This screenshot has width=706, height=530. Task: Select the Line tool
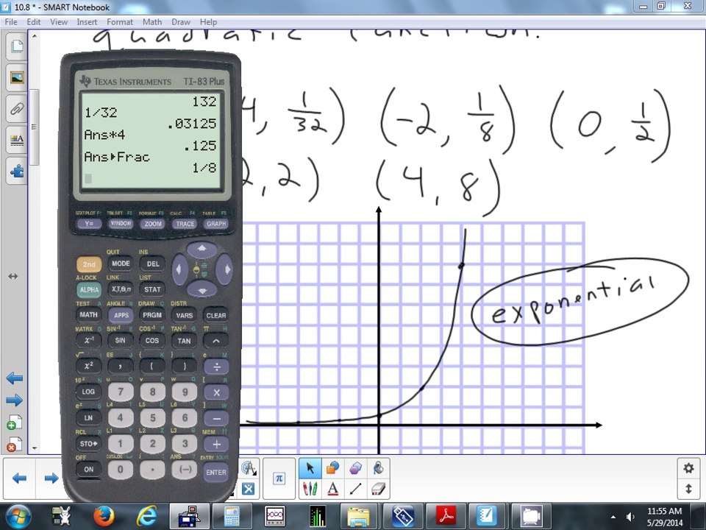click(x=355, y=489)
